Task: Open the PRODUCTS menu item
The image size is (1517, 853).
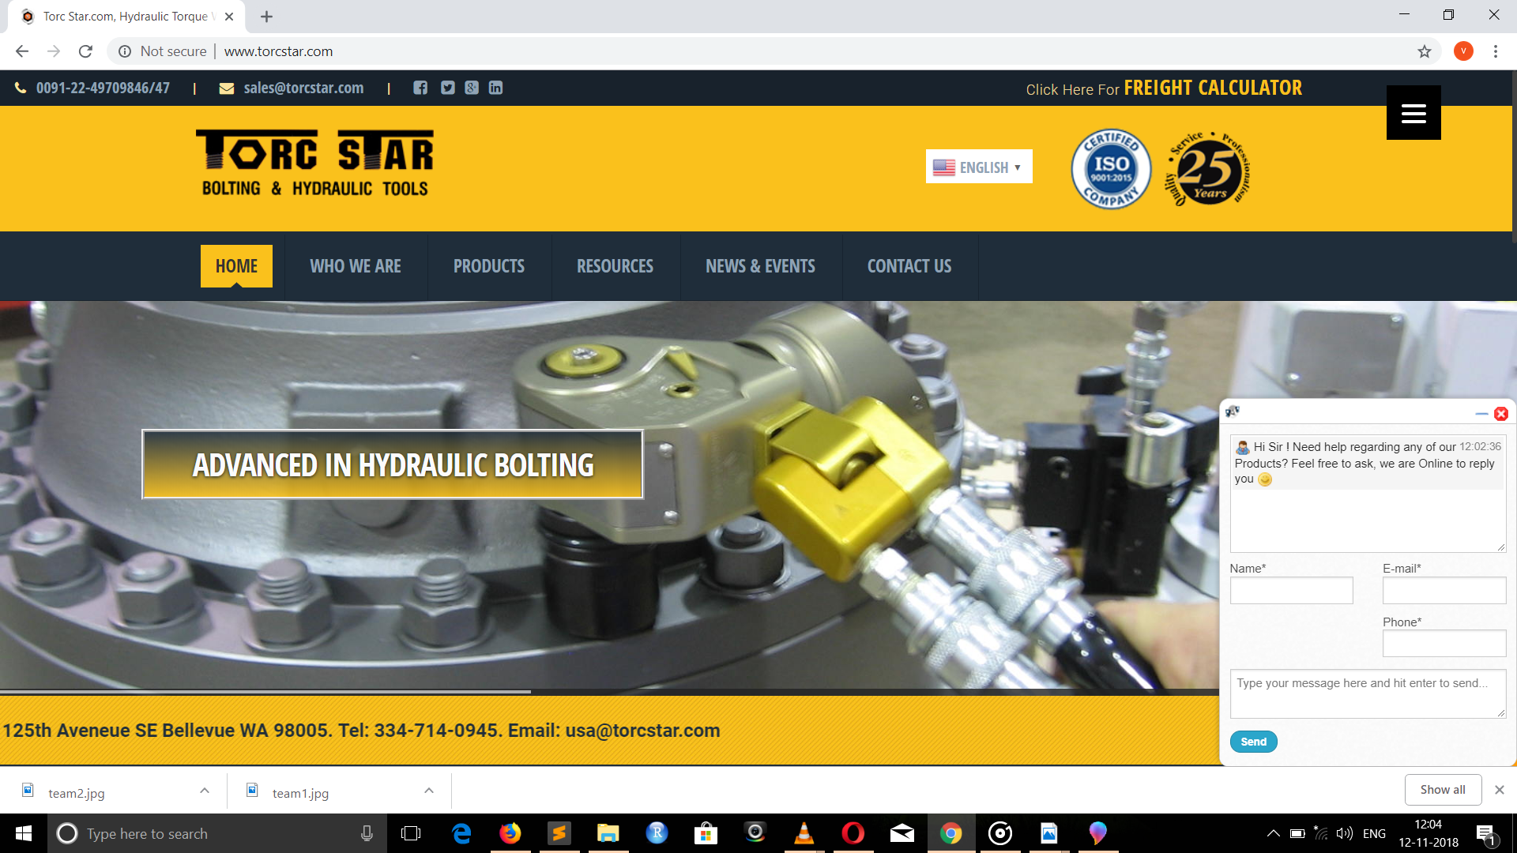Action: point(488,266)
